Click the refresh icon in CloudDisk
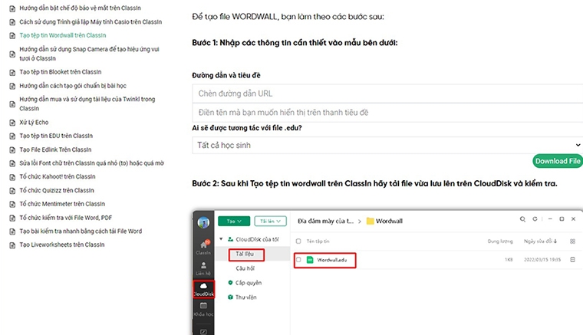Image resolution: width=583 pixels, height=335 pixels. [x=535, y=219]
